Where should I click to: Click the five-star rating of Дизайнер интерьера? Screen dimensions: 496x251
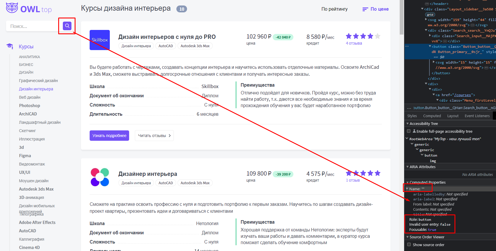(363, 173)
